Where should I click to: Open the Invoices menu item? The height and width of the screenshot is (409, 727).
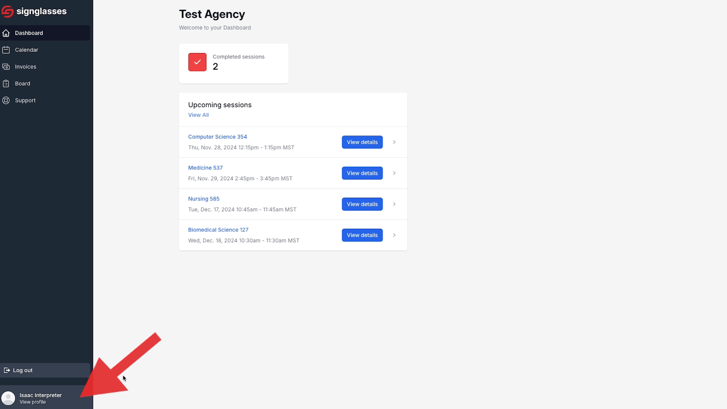(x=45, y=67)
